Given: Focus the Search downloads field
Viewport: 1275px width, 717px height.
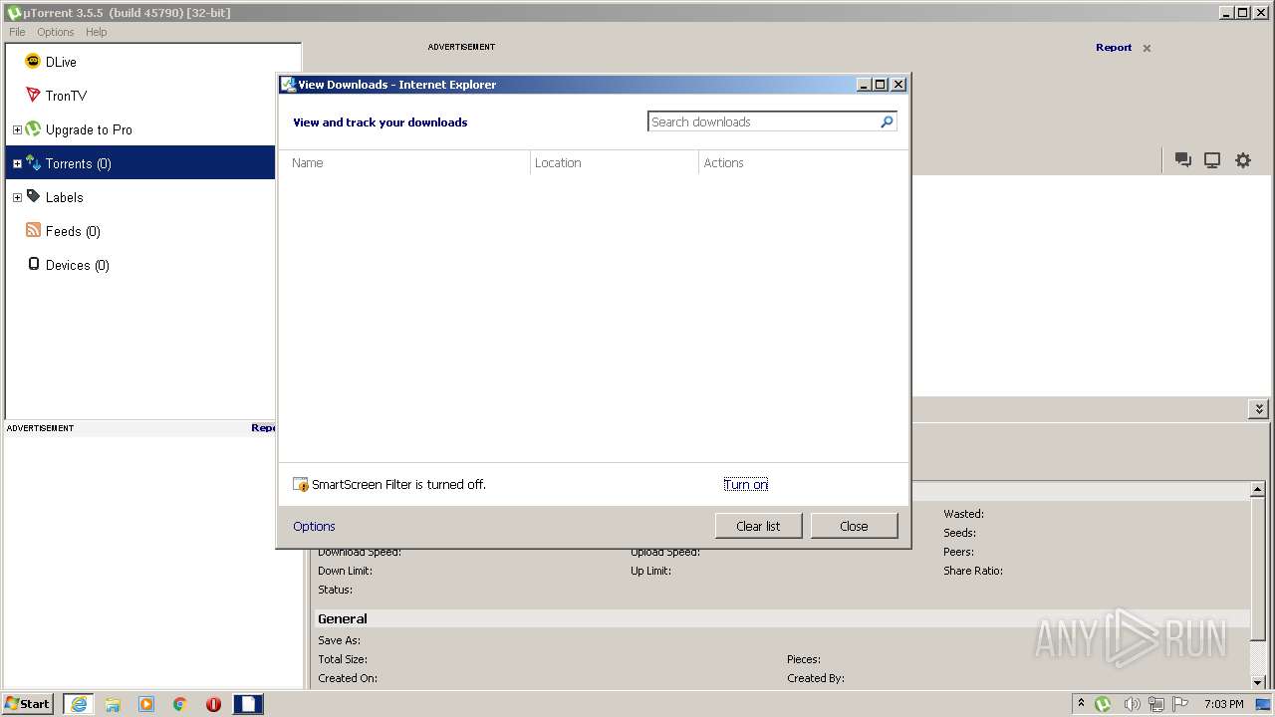Looking at the screenshot, I should [763, 121].
